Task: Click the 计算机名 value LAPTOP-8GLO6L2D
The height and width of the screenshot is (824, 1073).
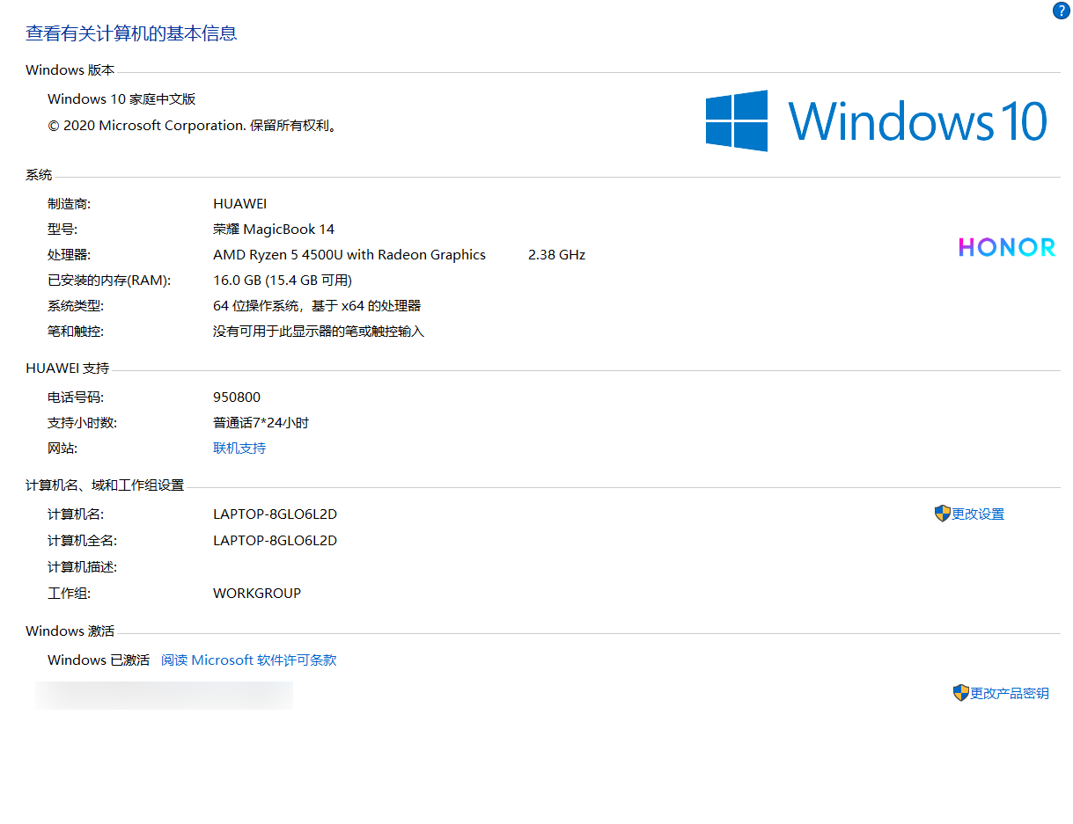Action: [x=275, y=514]
